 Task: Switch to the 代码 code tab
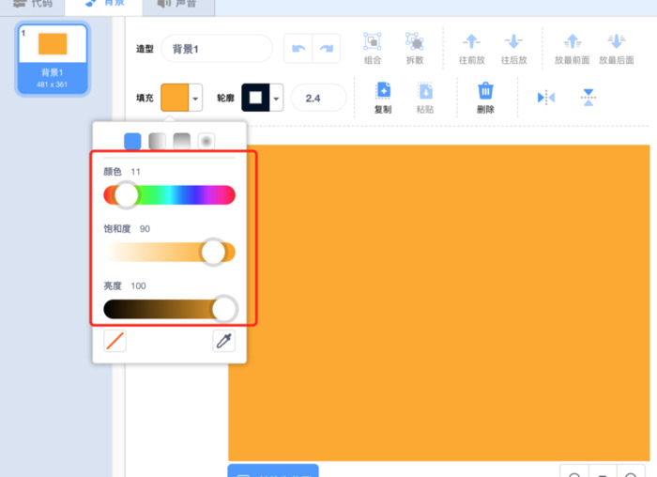[x=33, y=5]
